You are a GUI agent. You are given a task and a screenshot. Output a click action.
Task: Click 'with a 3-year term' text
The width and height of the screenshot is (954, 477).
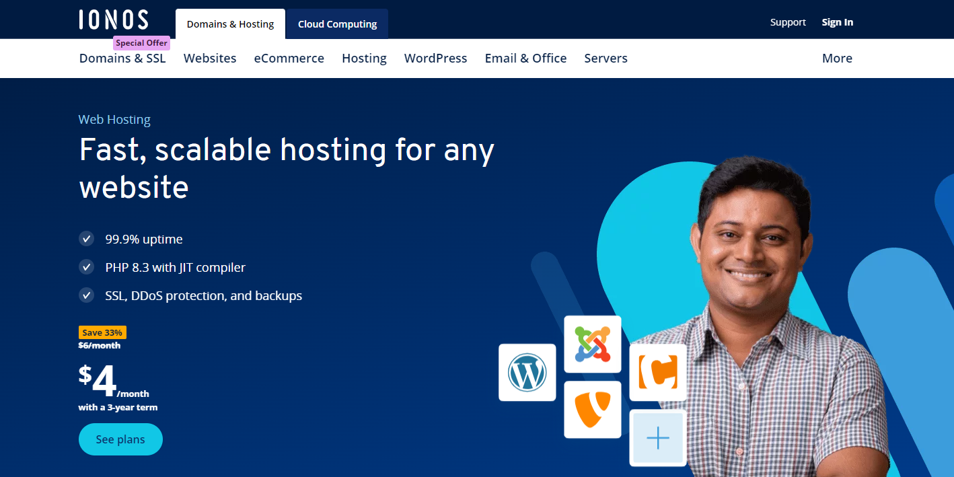pyautogui.click(x=118, y=407)
